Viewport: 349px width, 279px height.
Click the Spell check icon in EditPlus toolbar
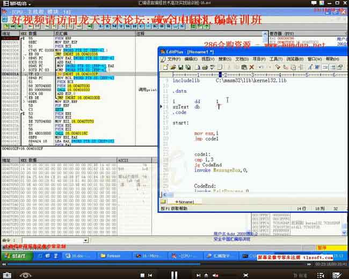tap(212, 67)
